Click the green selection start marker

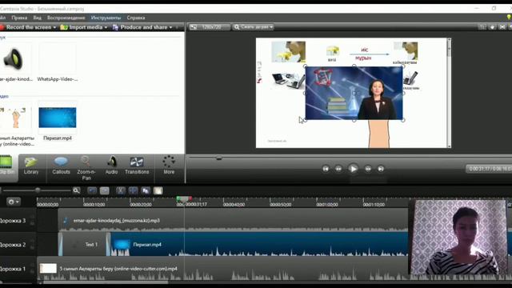tap(178, 198)
